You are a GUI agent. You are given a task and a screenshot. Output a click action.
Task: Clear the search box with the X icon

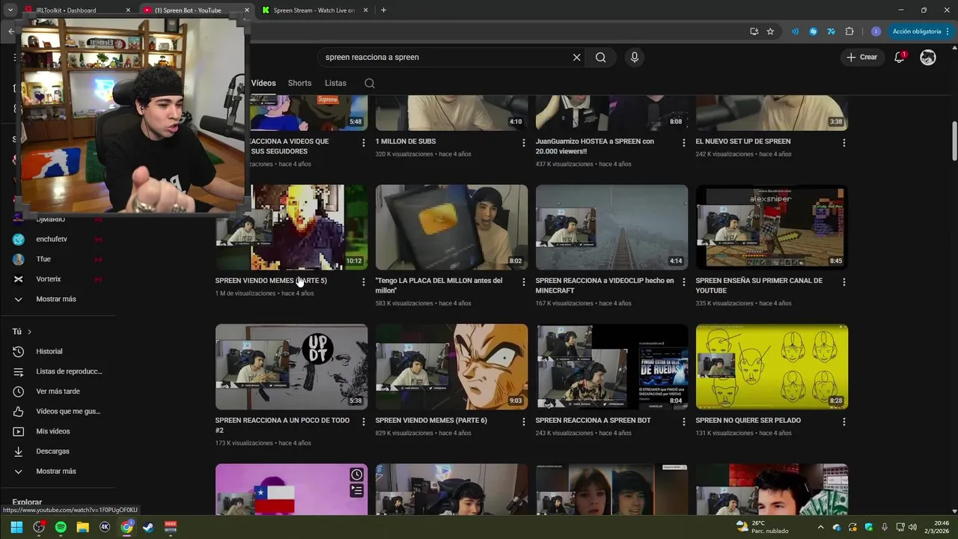pyautogui.click(x=576, y=58)
